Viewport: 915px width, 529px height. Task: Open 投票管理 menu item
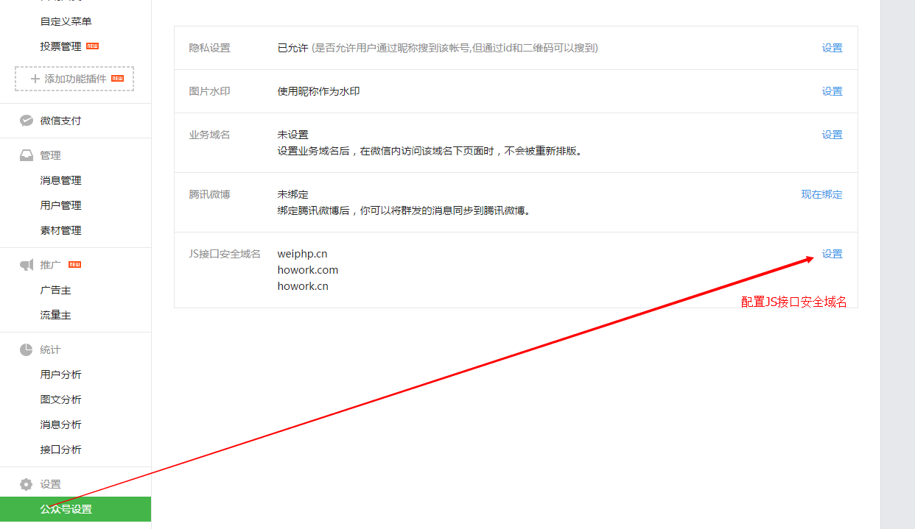pyautogui.click(x=60, y=46)
